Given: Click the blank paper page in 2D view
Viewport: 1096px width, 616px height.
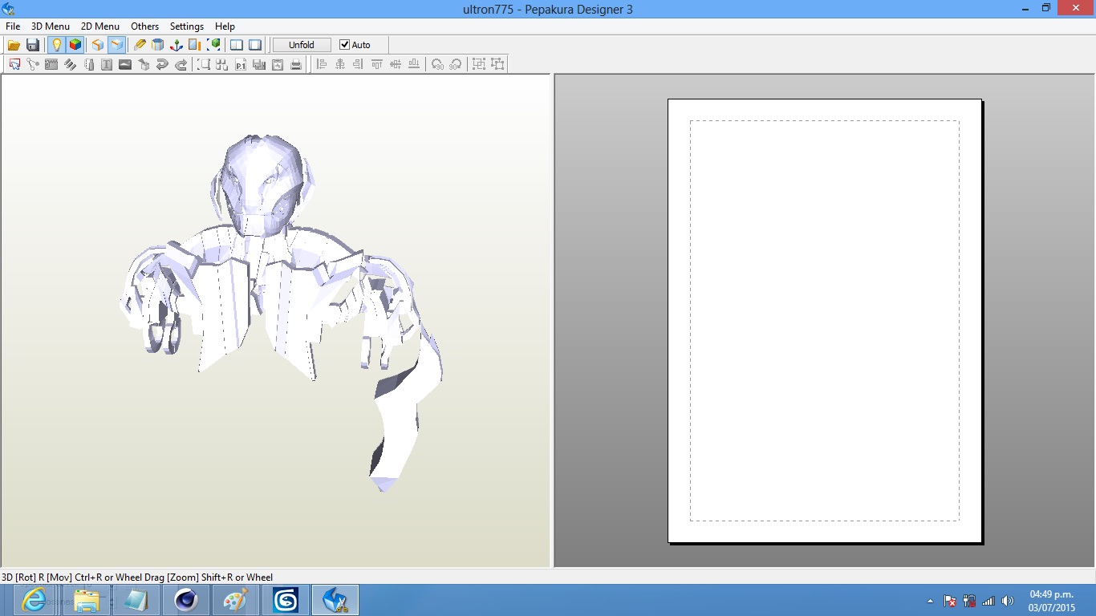Looking at the screenshot, I should coord(825,321).
